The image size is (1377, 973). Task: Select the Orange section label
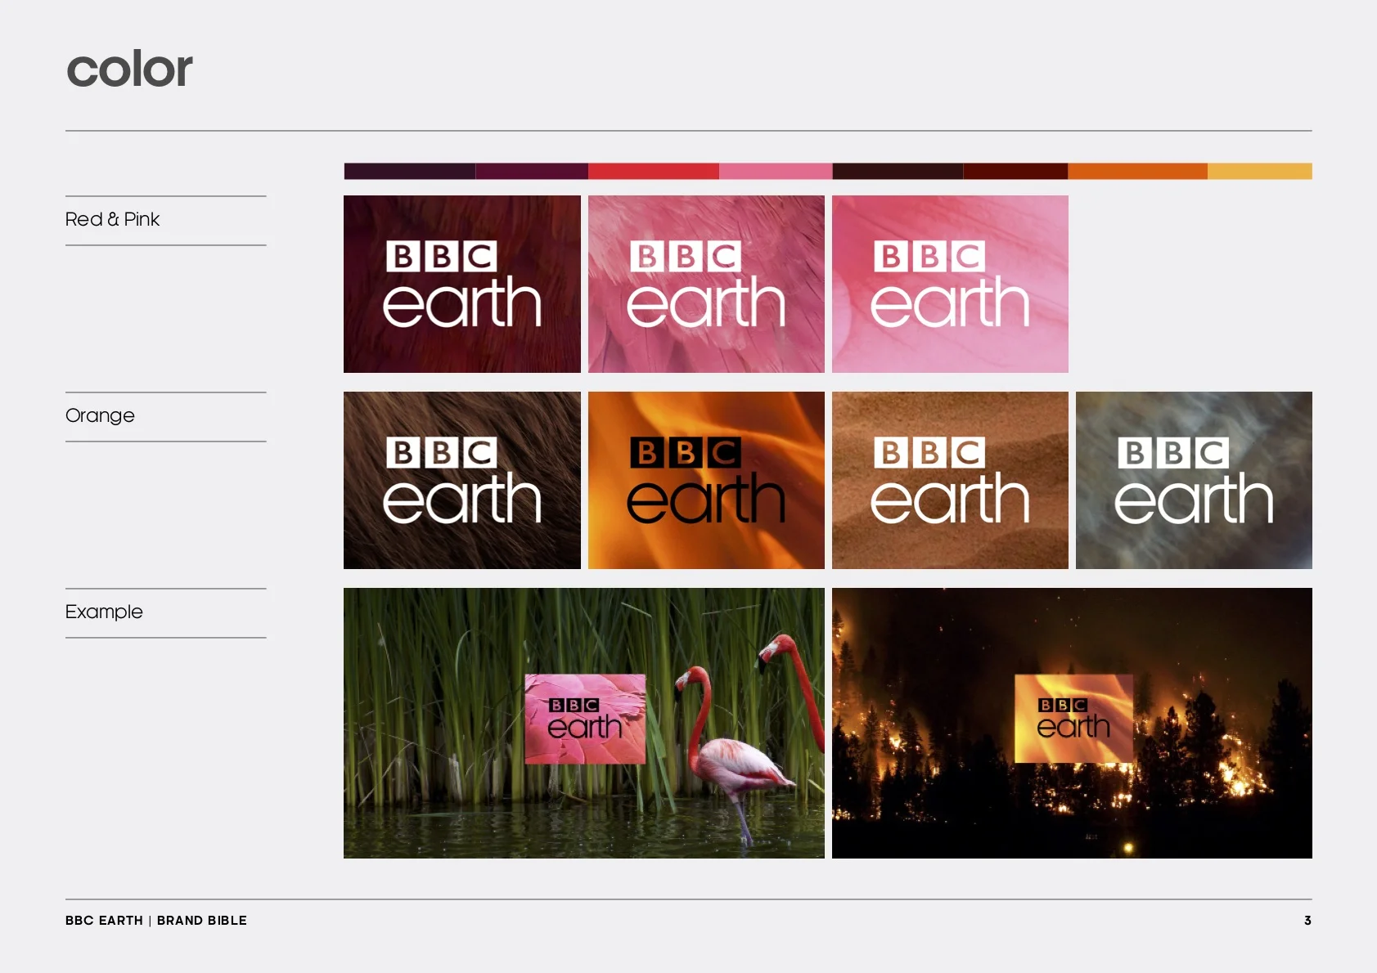(x=99, y=415)
